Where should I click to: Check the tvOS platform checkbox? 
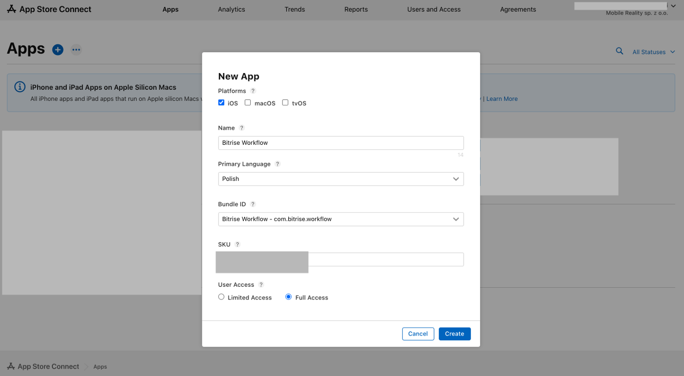[x=285, y=103]
